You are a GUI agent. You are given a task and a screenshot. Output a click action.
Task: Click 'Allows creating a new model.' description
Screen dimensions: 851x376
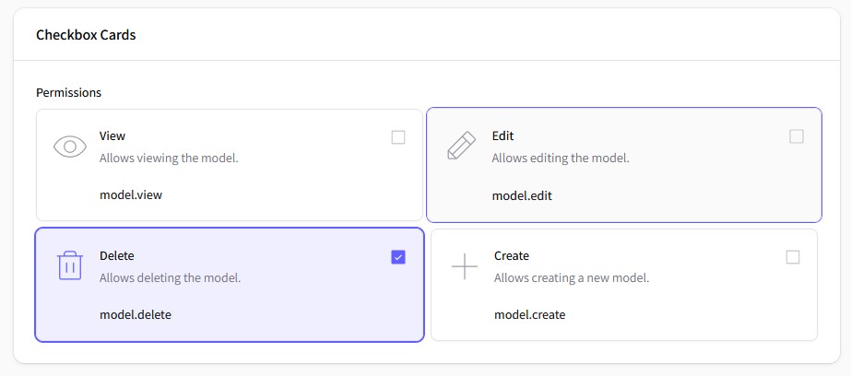(572, 278)
